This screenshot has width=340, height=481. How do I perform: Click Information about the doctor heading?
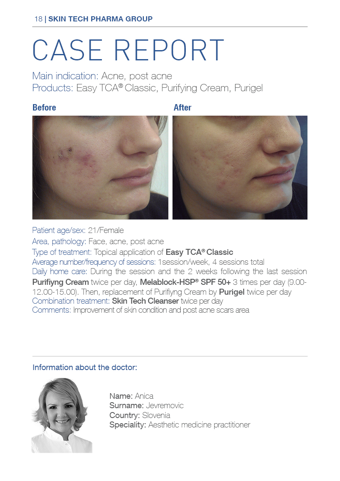85,367
